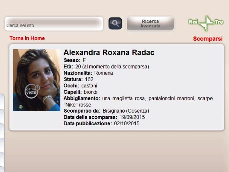Viewport: 229px width, 172px height.
Task: Open Ricerca Avanzata advanced search
Action: 150,24
